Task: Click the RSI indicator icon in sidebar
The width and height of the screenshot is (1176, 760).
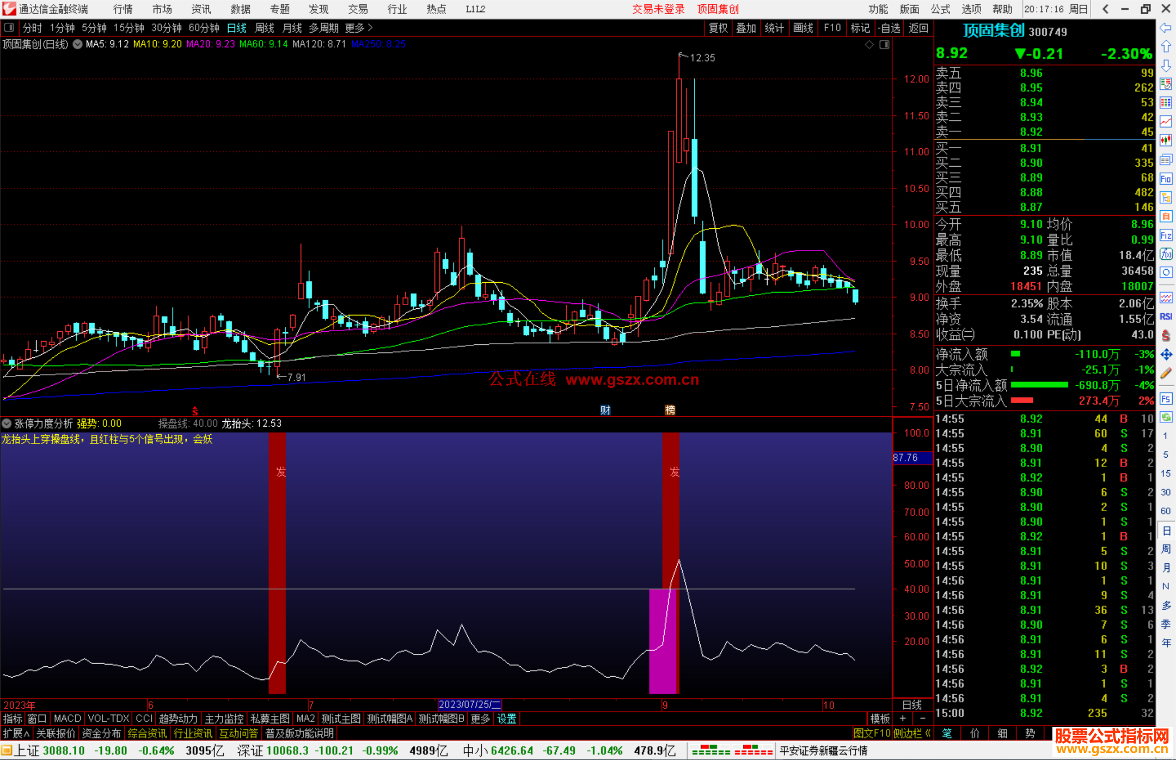Action: click(x=1166, y=317)
